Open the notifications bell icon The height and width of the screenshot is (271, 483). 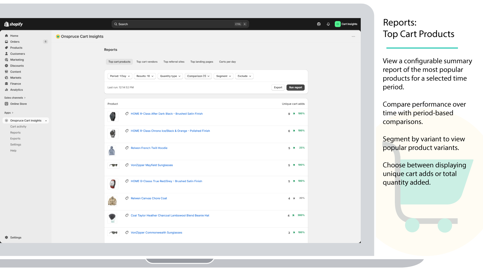(328, 24)
